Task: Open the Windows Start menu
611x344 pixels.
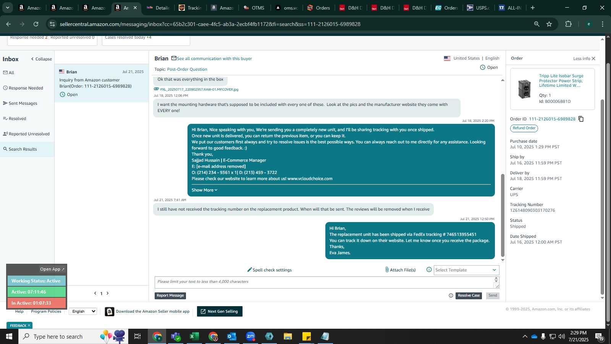Action: 9,336
